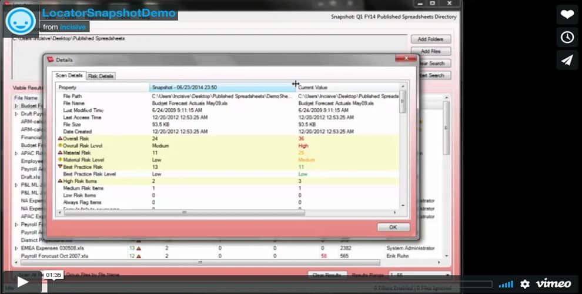Viewport: 582px width, 294px height.
Task: Expand the Payroll F... file row
Action: (x=16, y=225)
